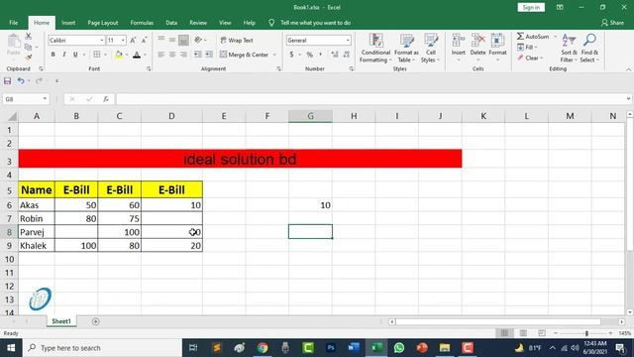Undo the last action
Image resolution: width=634 pixels, height=357 pixels.
click(21, 81)
